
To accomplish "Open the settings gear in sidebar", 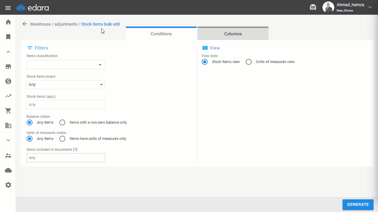I will pos(8,185).
